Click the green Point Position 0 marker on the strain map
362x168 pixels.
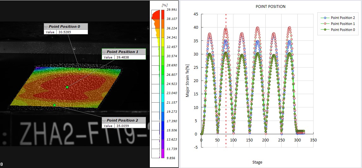tap(79, 69)
